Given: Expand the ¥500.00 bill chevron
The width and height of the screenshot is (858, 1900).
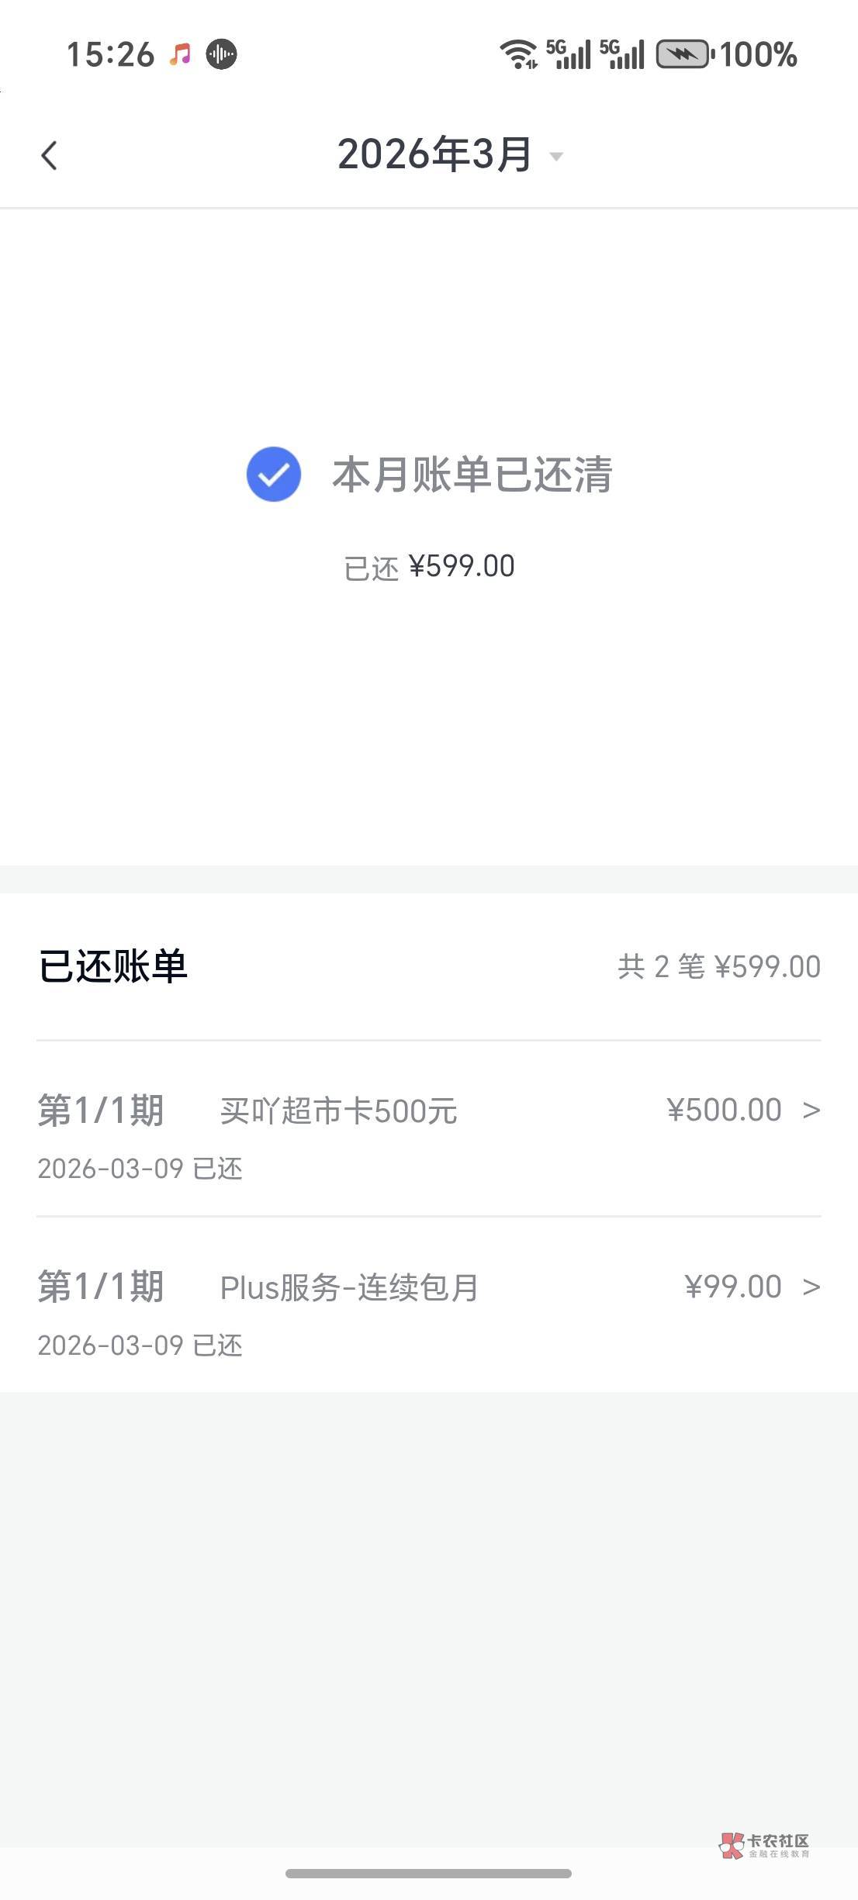Looking at the screenshot, I should coord(811,1111).
